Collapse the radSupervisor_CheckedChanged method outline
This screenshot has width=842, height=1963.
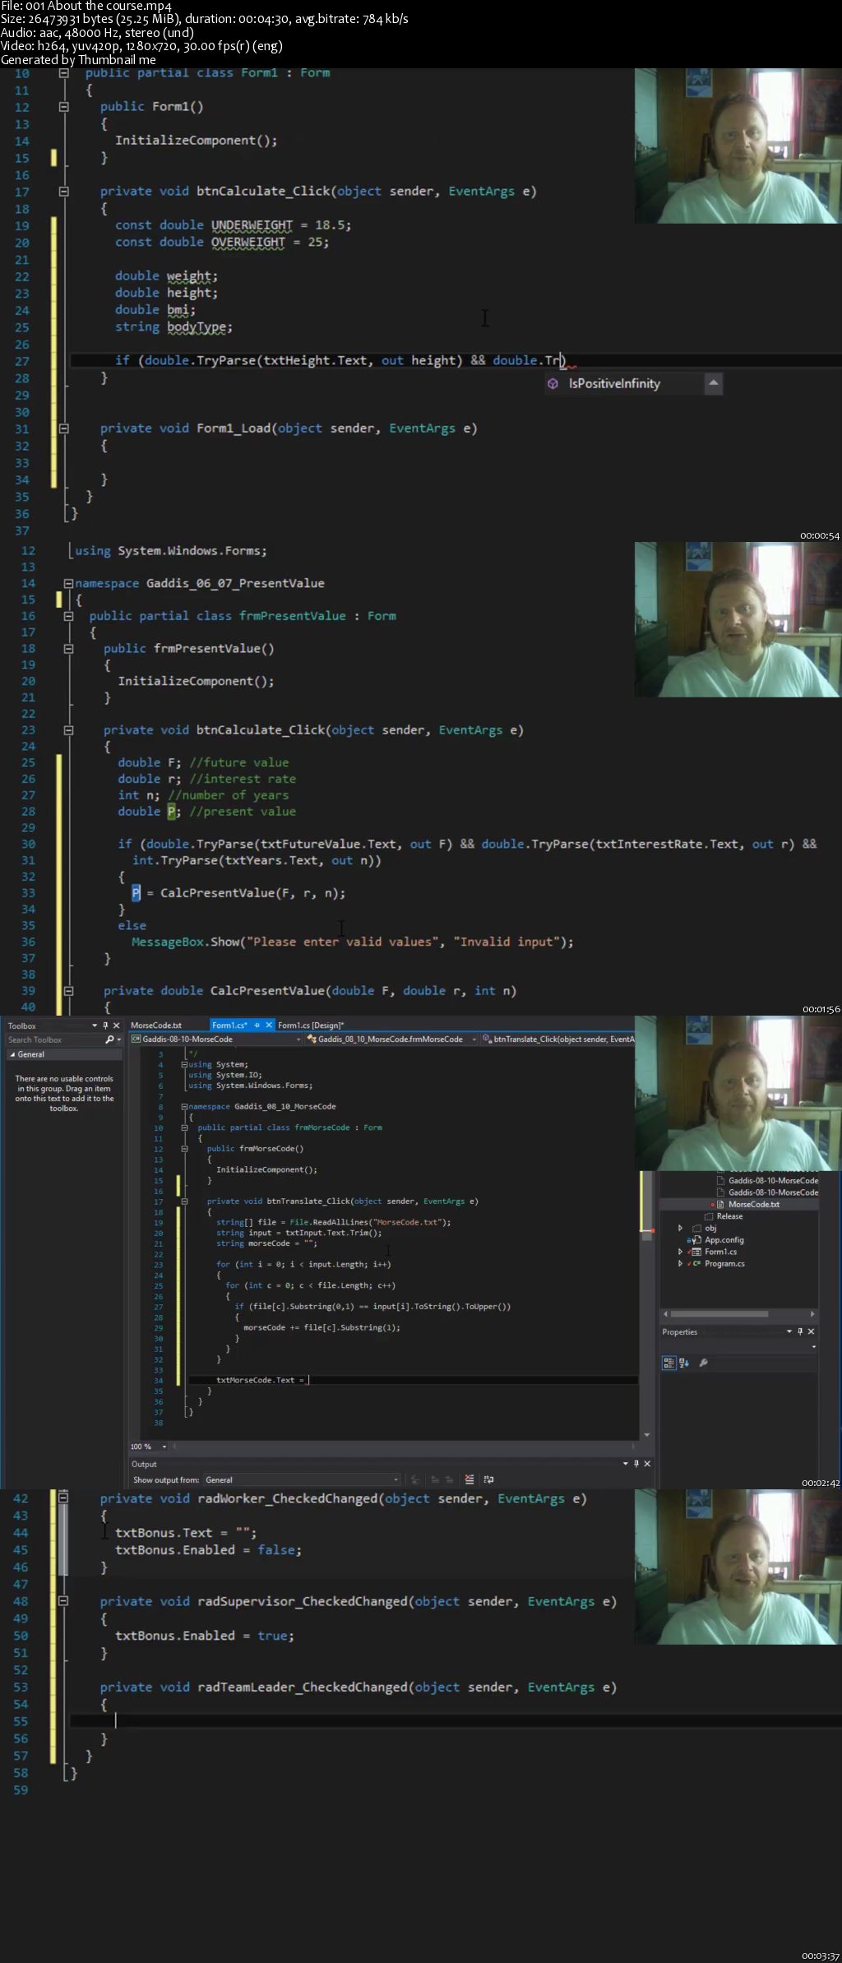(63, 1601)
